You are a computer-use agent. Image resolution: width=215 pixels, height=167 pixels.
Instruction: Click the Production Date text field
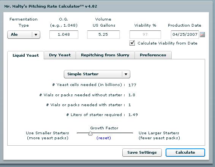click(185, 35)
